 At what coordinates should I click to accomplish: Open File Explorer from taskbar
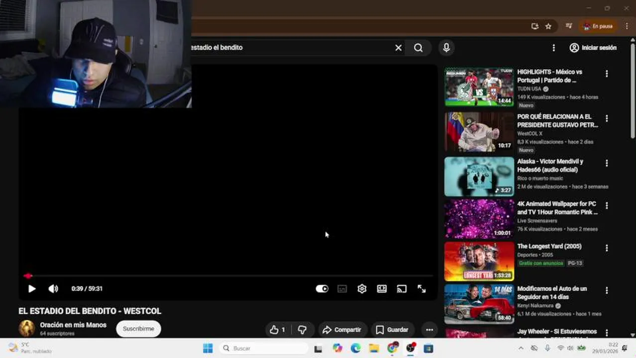[373, 349]
